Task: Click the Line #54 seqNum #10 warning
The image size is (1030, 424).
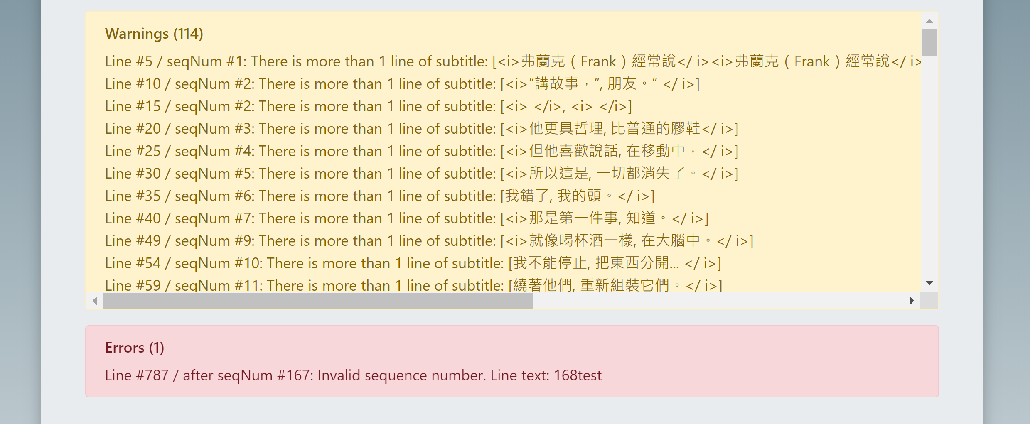Action: pyautogui.click(x=413, y=263)
